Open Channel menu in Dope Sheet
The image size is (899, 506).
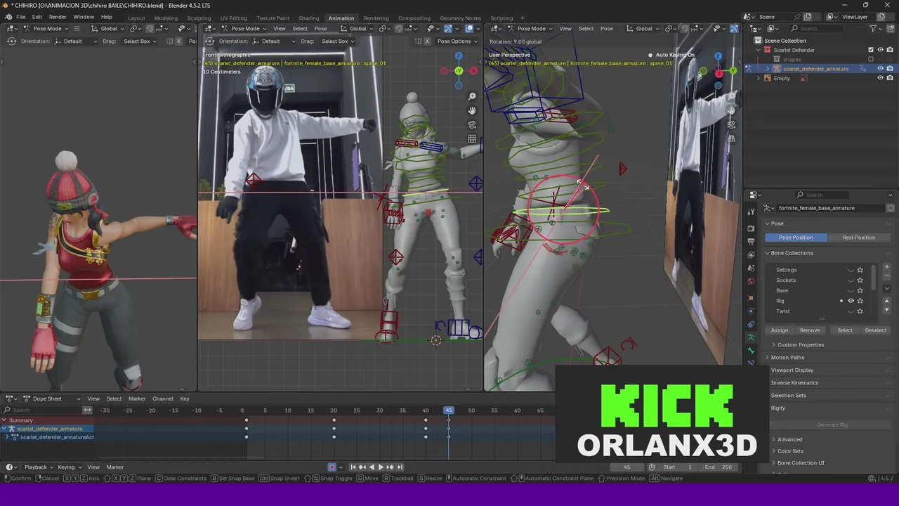tap(162, 398)
